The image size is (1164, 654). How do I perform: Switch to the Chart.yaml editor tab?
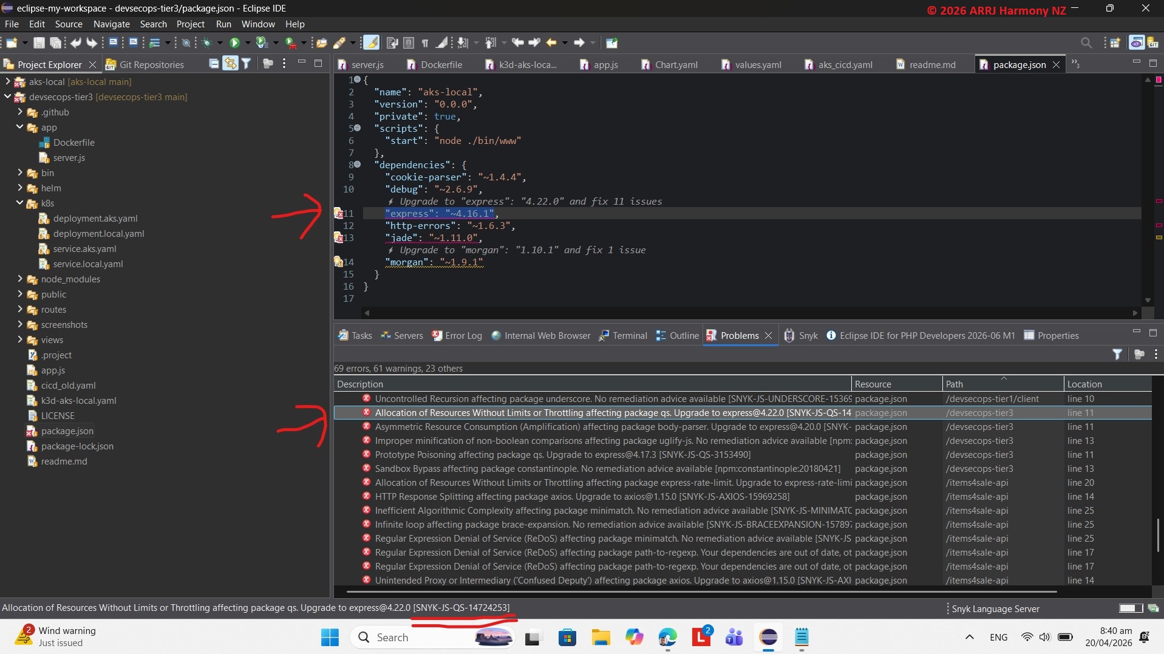(669, 64)
